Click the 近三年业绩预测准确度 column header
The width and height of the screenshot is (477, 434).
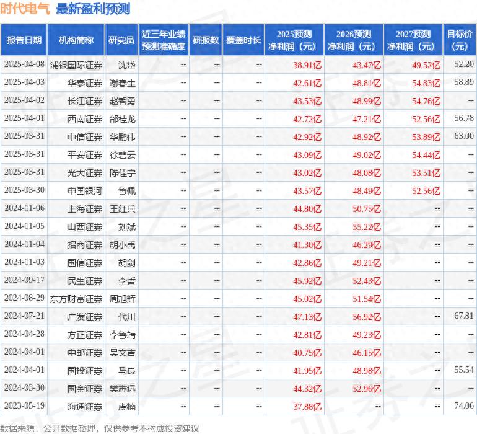click(x=164, y=40)
